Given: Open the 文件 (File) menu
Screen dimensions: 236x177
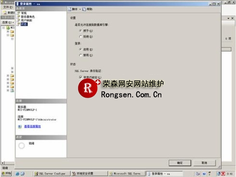Looking at the screenshot, I should click(x=8, y=7).
